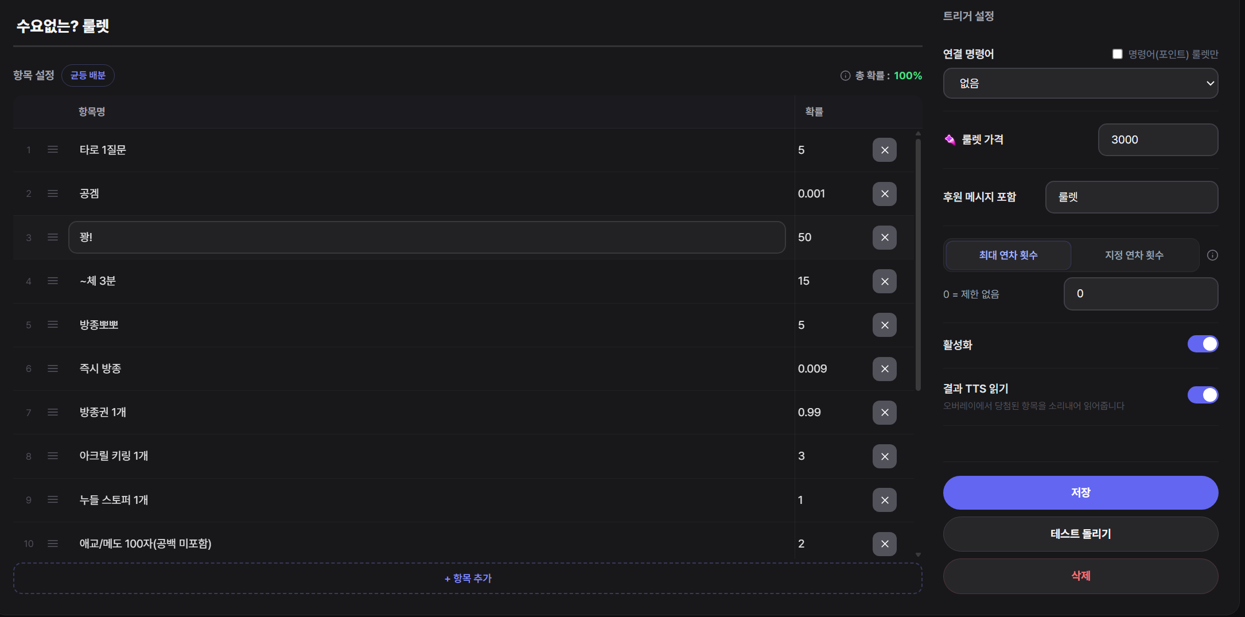Delete the 즉시 방종 row

pos(884,368)
